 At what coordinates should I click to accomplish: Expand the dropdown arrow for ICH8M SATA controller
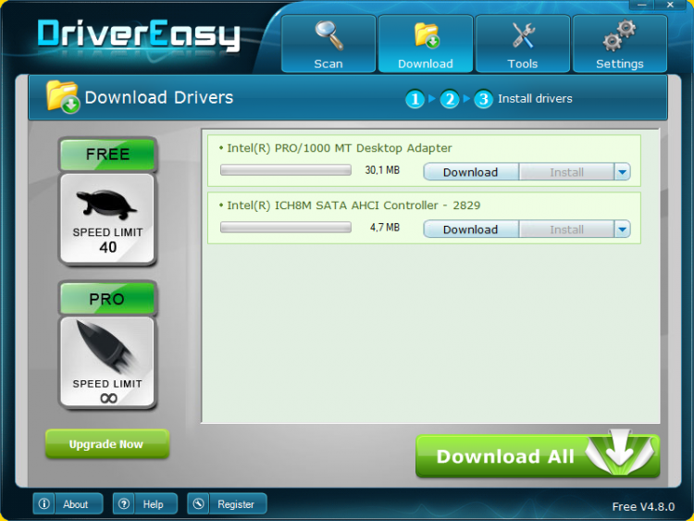623,229
